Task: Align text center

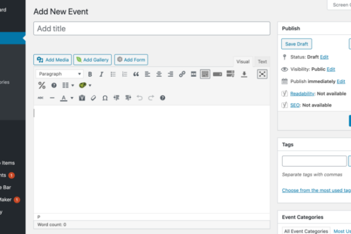Action: pos(159,74)
